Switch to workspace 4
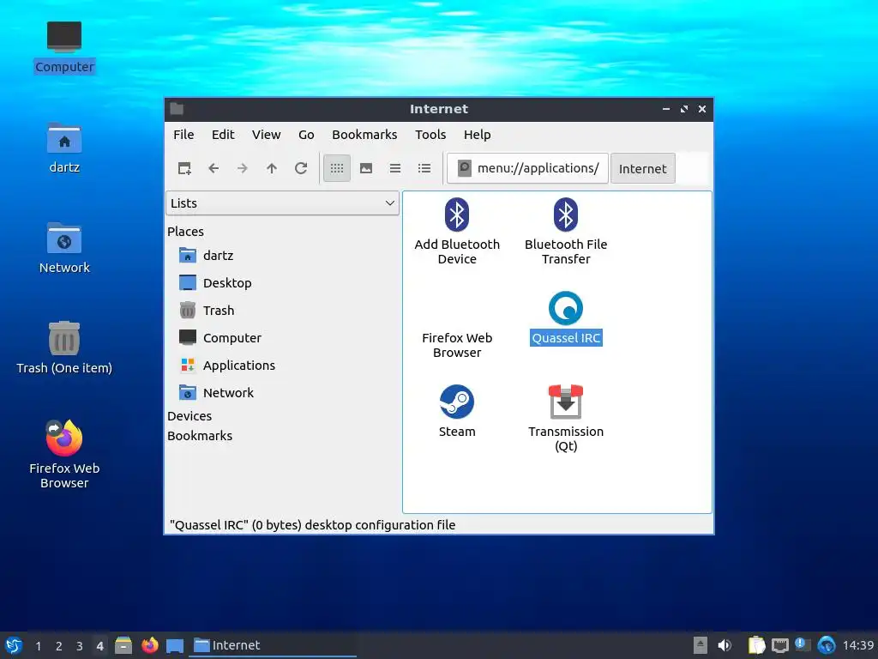878x659 pixels. [99, 646]
